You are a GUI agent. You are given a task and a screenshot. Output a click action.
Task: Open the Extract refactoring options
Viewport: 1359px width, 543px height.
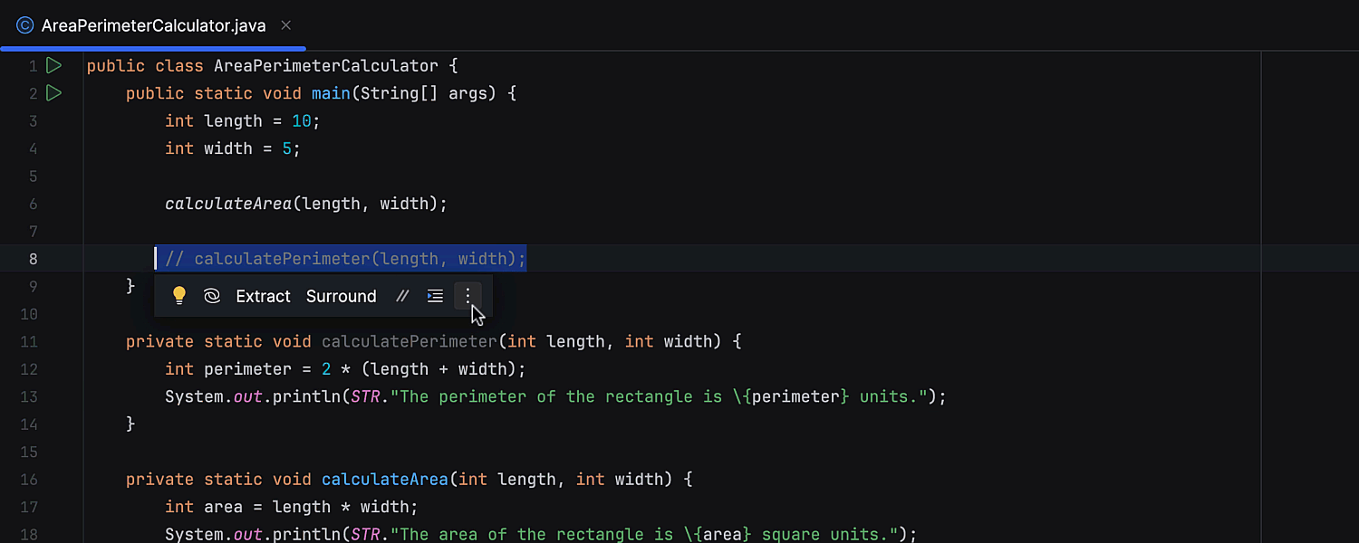(263, 296)
